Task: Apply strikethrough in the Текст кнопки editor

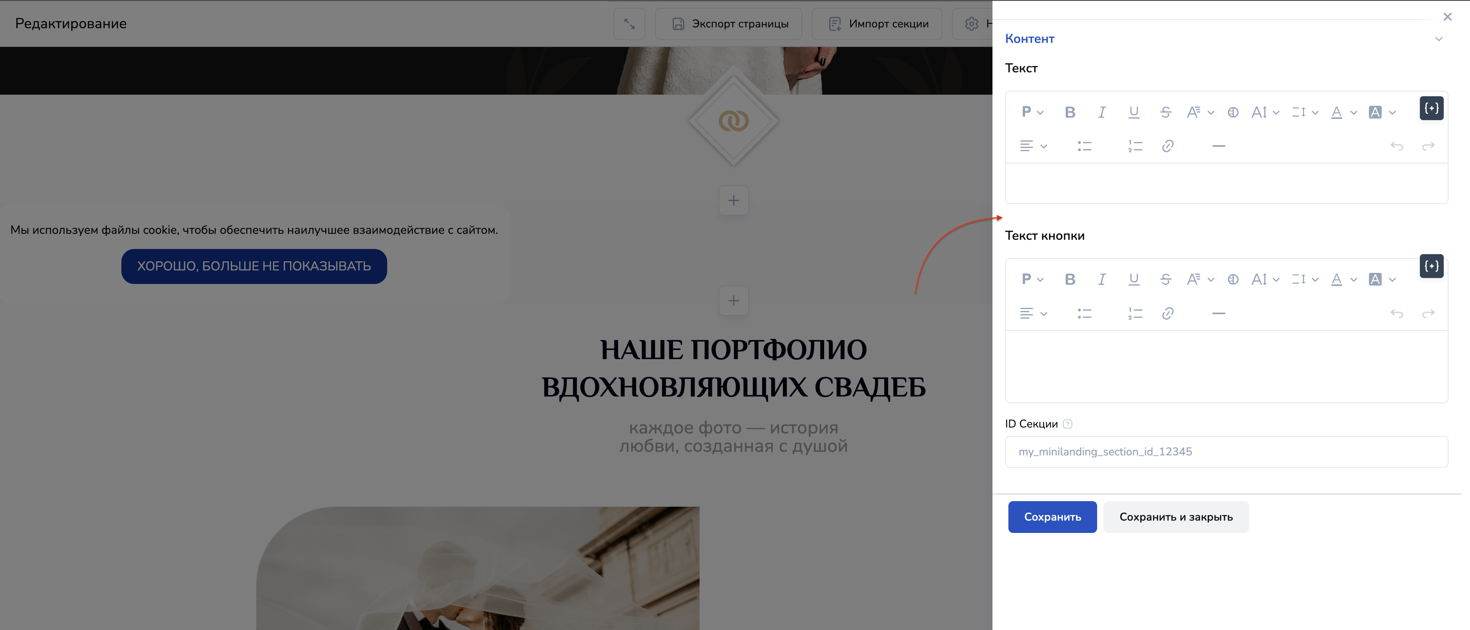Action: pos(1165,279)
